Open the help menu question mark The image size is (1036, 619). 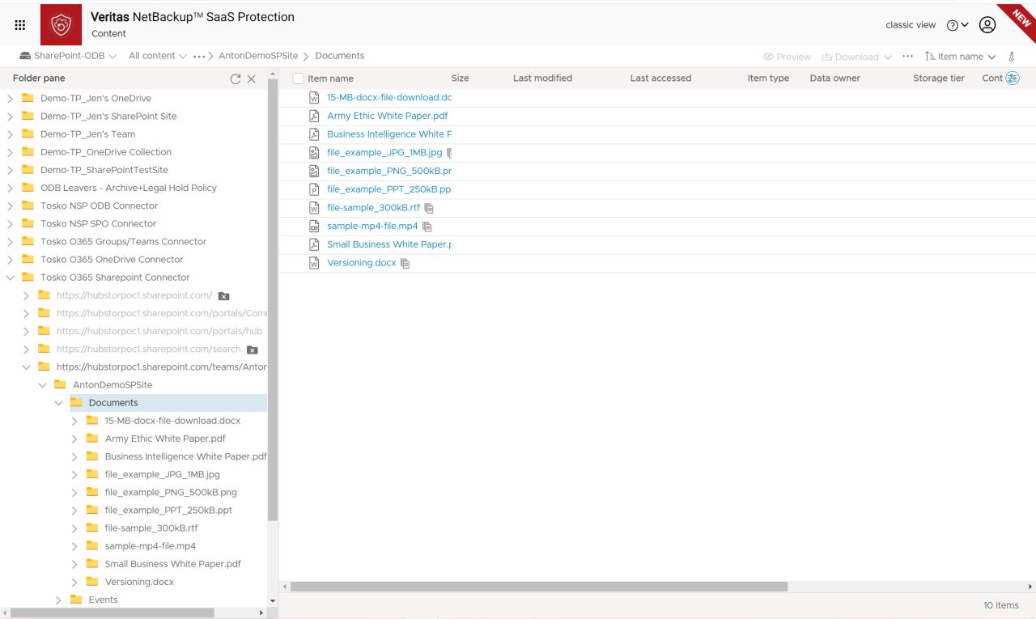(957, 25)
